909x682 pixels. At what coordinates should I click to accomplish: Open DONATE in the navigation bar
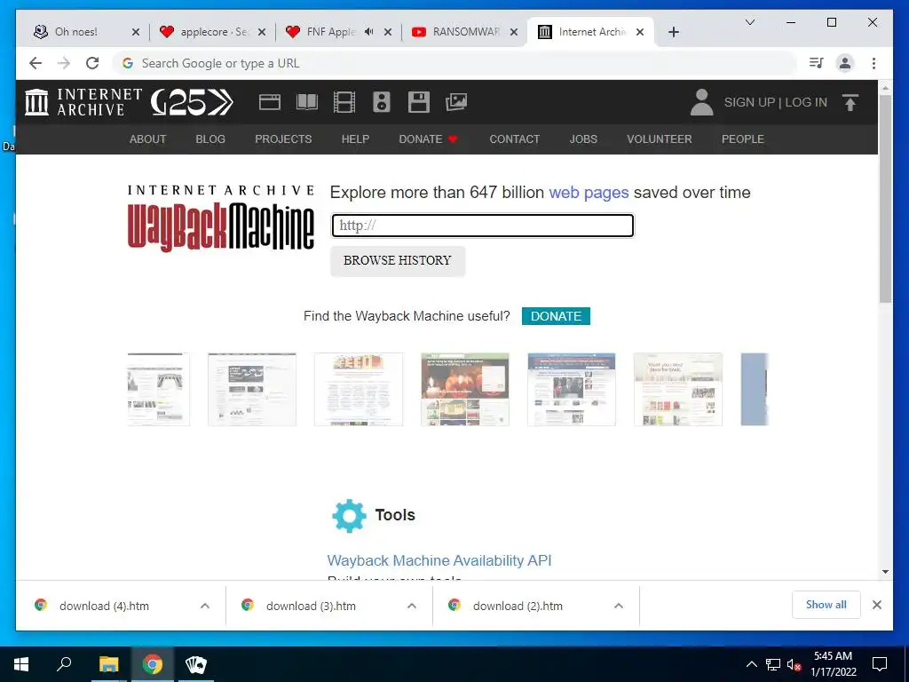(429, 139)
